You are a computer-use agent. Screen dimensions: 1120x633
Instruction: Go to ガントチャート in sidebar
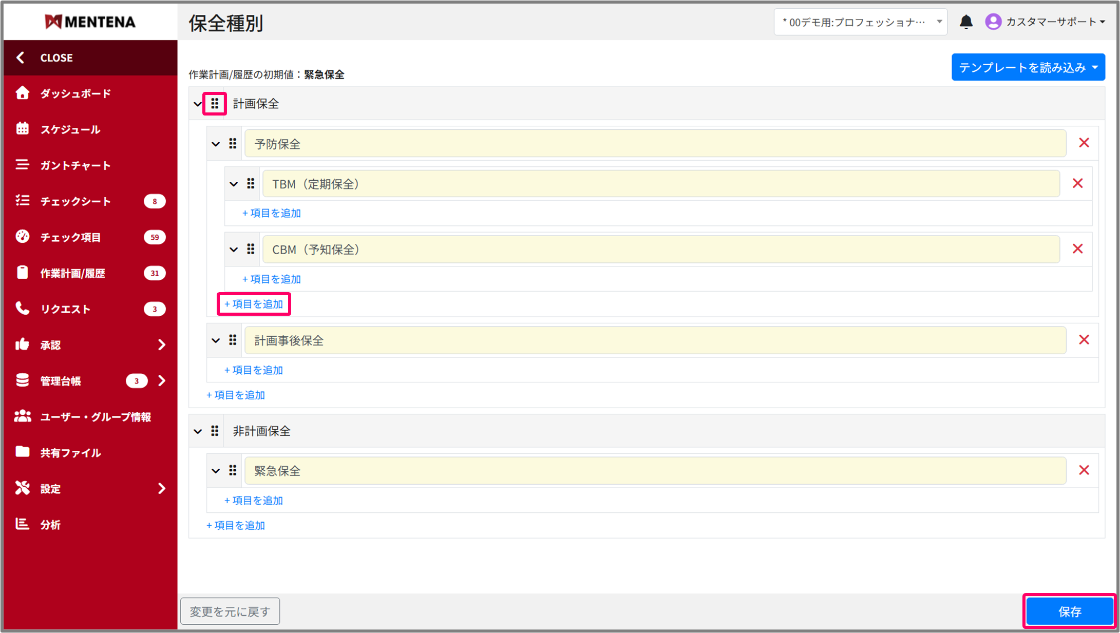pos(75,165)
